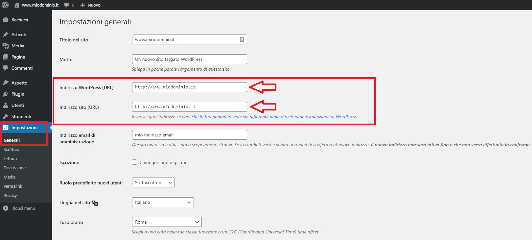532x240 pixels.
Task: Go to Discussione settings submenu
Action: 14,168
